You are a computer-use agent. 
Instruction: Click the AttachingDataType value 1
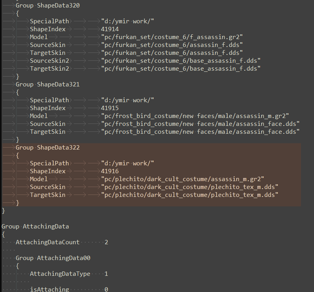point(107,274)
